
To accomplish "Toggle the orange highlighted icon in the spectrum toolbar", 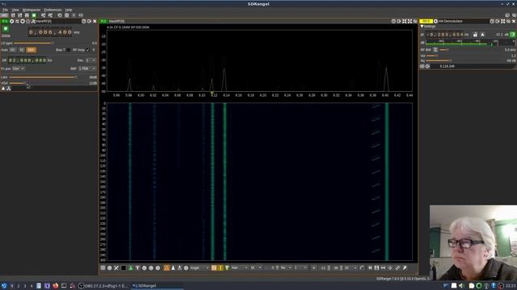I will click(x=166, y=268).
